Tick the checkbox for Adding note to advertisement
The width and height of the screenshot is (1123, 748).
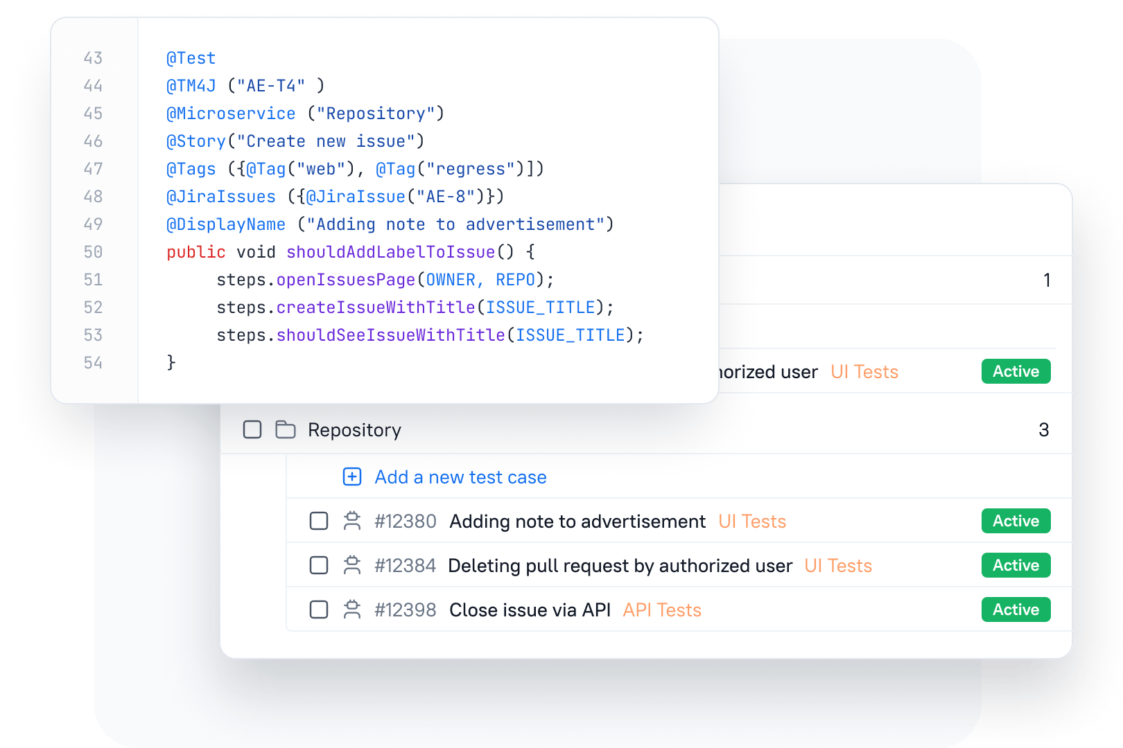[319, 521]
